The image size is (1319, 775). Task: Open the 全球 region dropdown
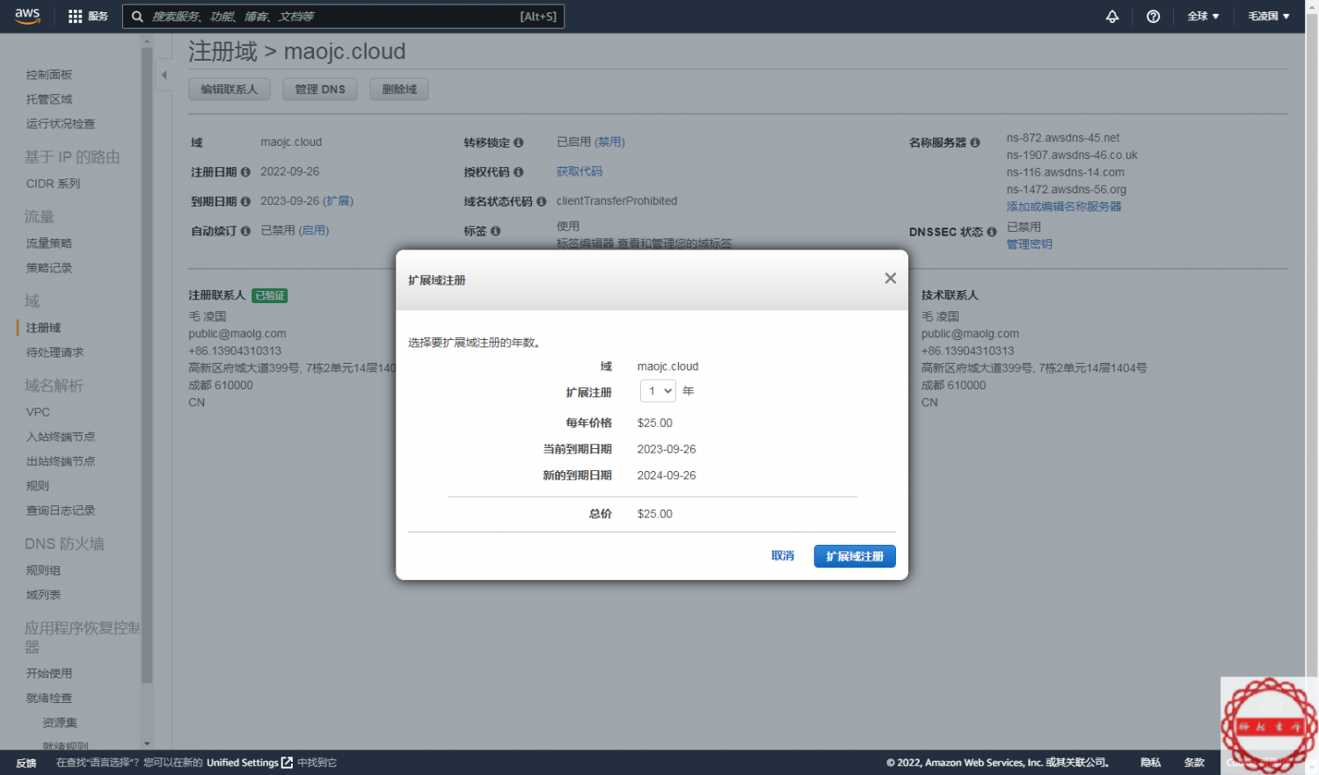click(1203, 16)
